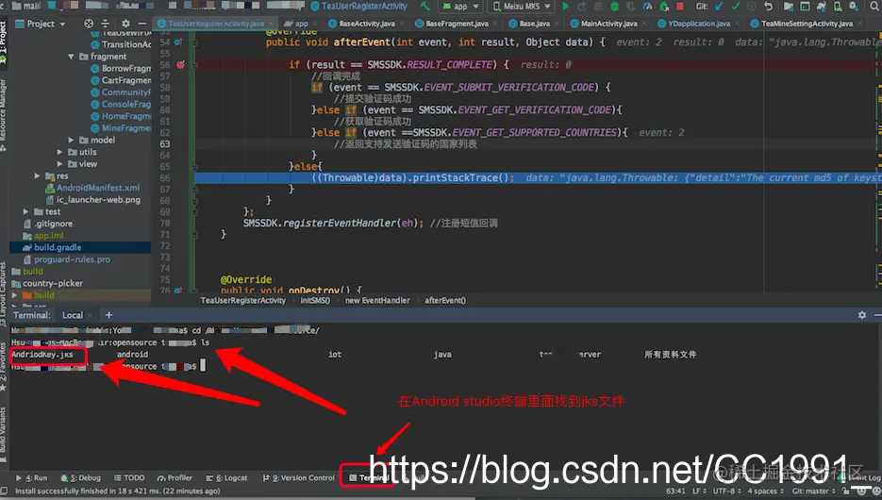Expand the res folder
Image resolution: width=882 pixels, height=500 pixels.
coord(37,176)
